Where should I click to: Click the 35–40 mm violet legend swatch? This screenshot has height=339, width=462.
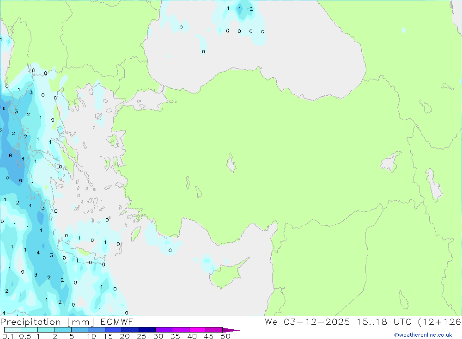(x=180, y=330)
